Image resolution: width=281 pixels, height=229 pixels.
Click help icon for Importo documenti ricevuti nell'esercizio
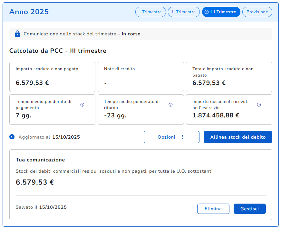pyautogui.click(x=259, y=105)
